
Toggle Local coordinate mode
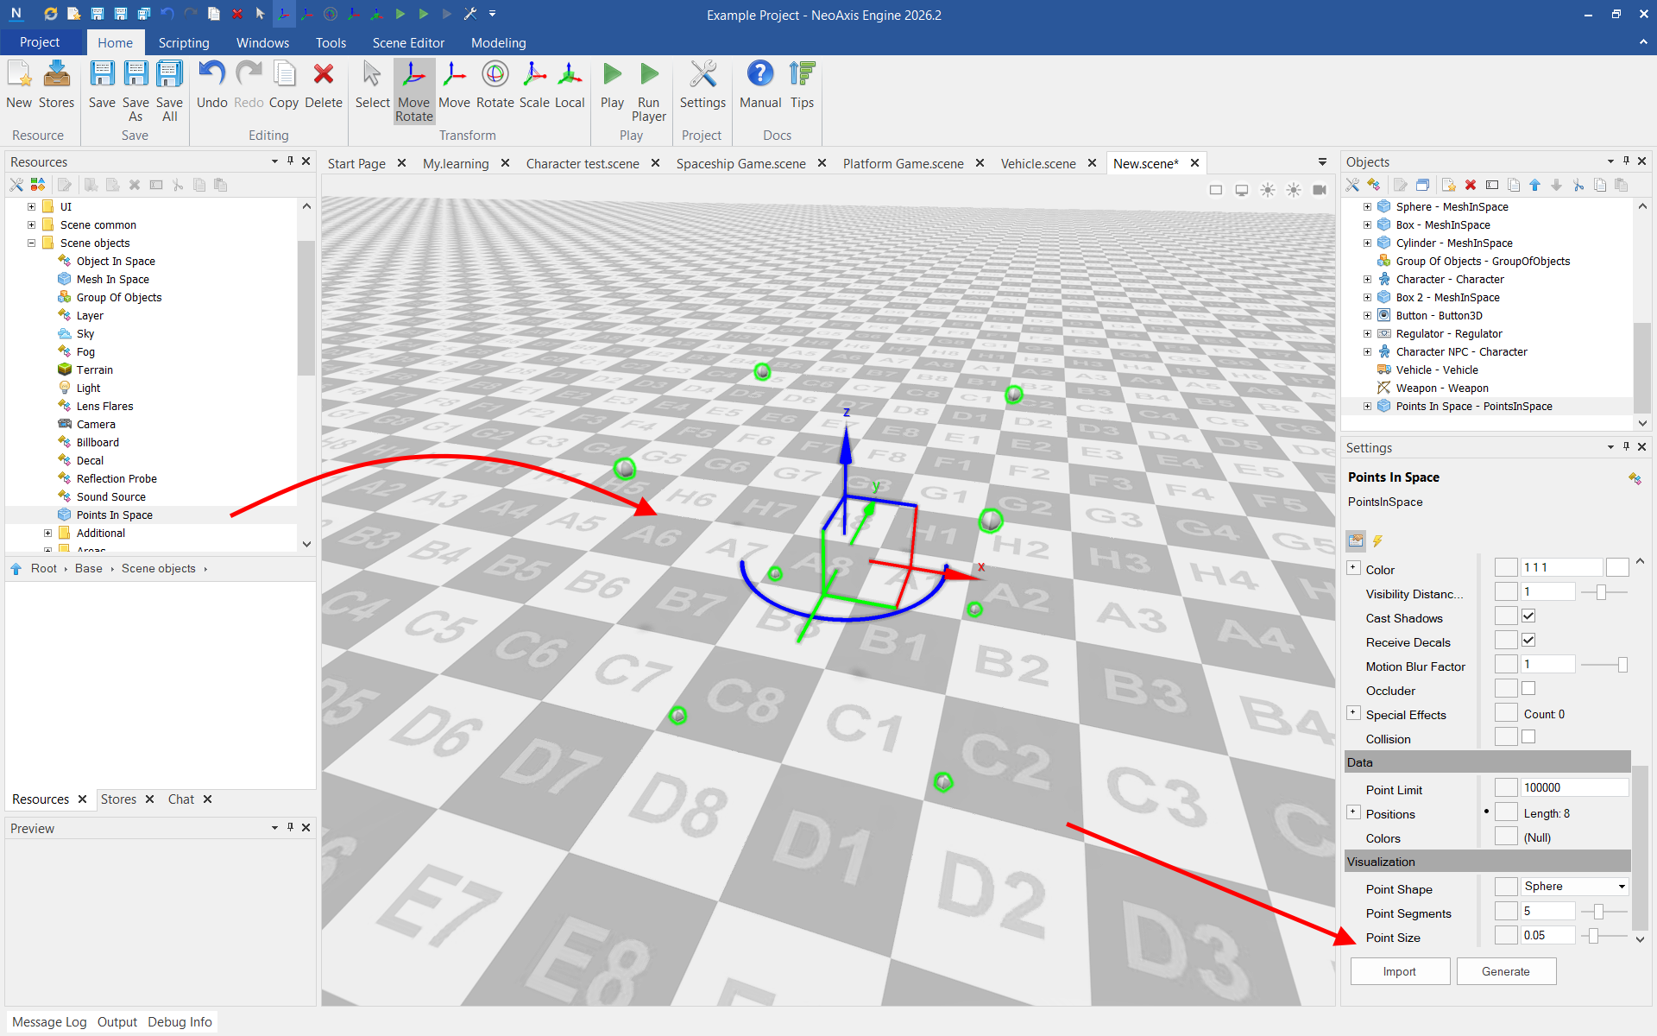(570, 85)
